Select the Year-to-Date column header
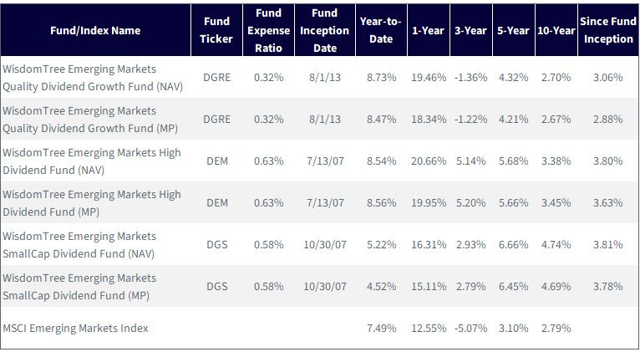 pyautogui.click(x=381, y=31)
